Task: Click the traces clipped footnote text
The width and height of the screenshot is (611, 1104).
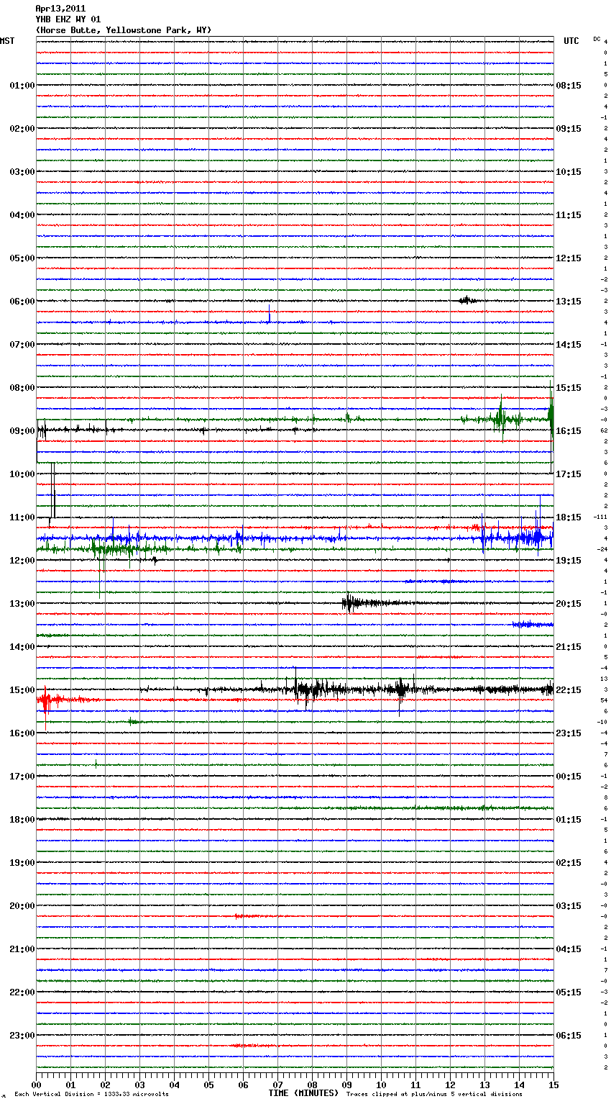Action: [434, 1095]
